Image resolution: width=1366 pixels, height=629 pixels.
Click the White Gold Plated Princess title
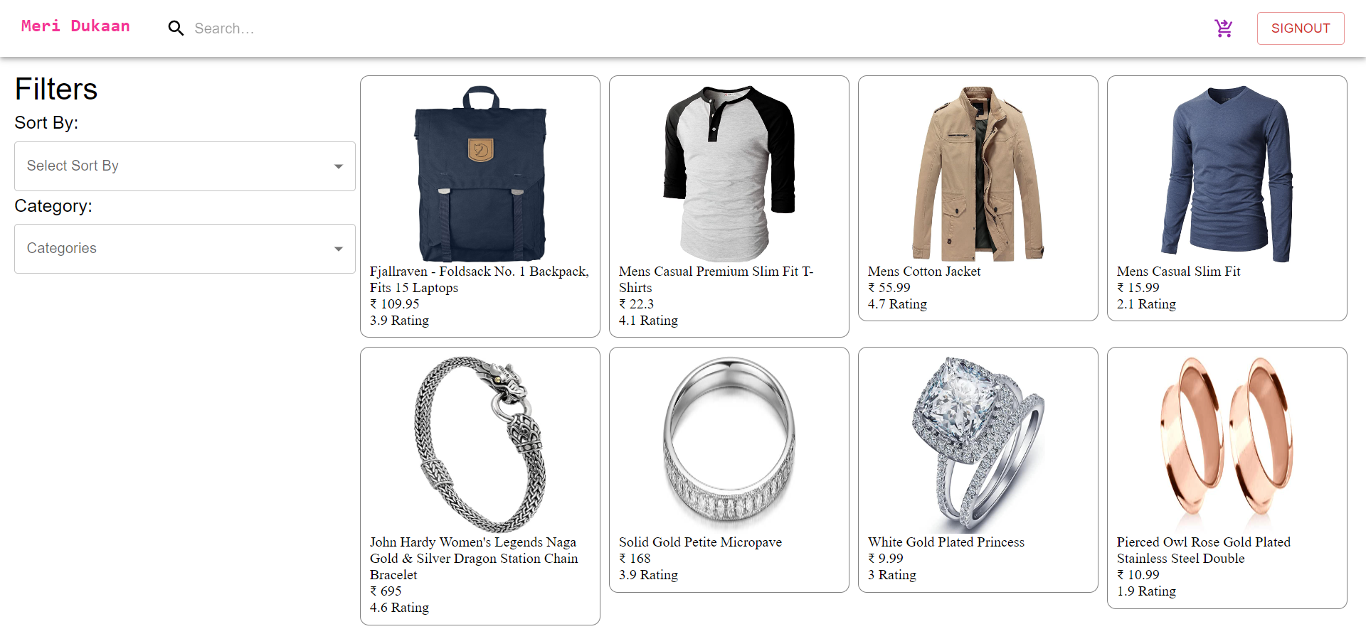pos(946,542)
